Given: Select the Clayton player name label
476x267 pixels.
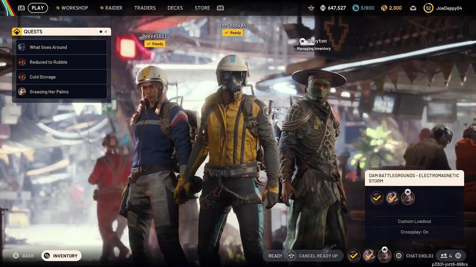Looking at the screenshot, I should point(317,41).
